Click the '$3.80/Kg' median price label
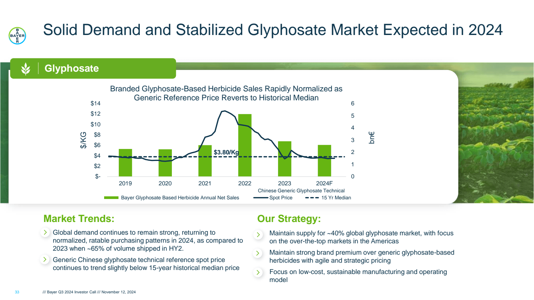Screen dimensions: 534x300 click(x=226, y=152)
